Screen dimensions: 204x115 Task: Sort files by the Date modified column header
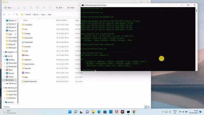point(62,20)
